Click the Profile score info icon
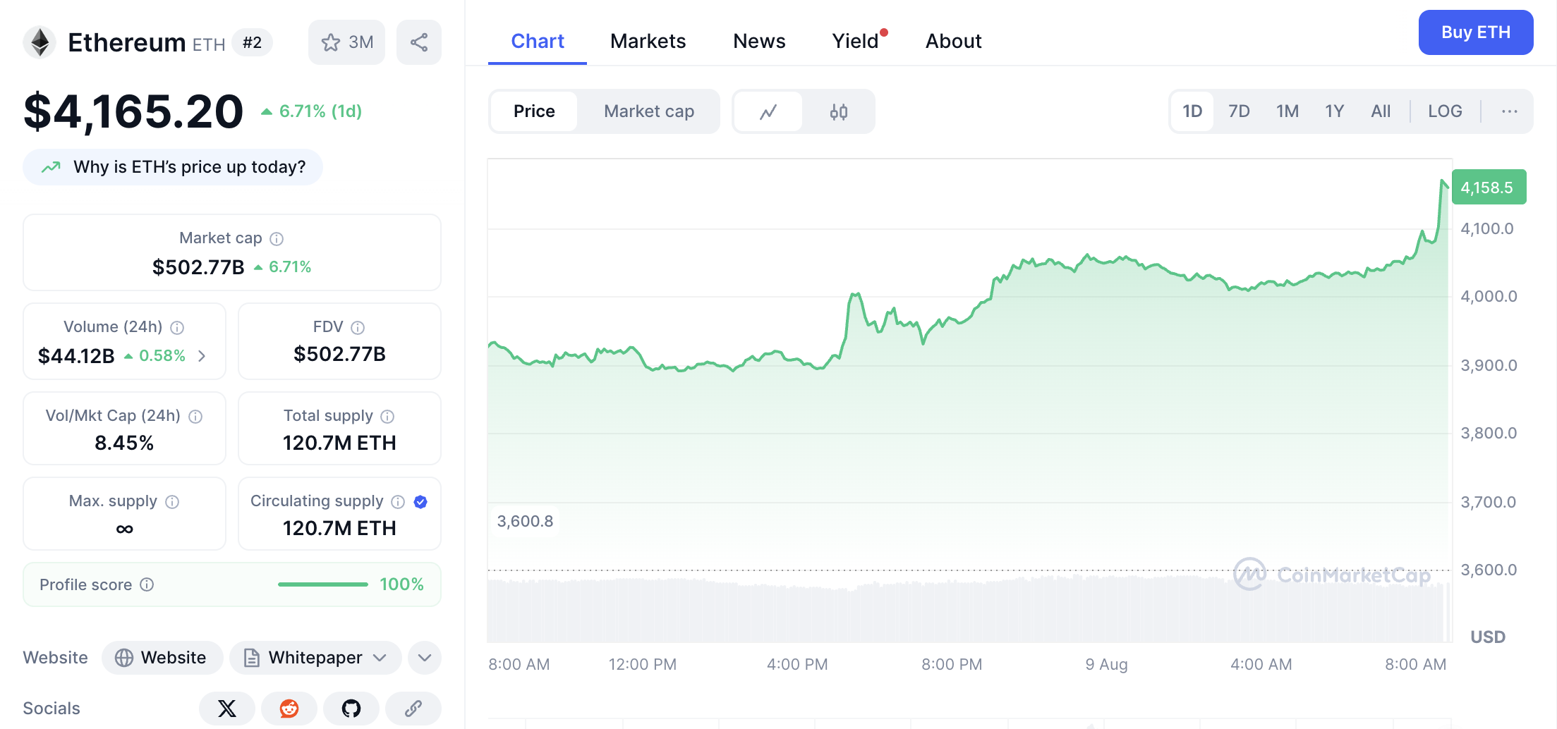1557x729 pixels. (x=147, y=584)
